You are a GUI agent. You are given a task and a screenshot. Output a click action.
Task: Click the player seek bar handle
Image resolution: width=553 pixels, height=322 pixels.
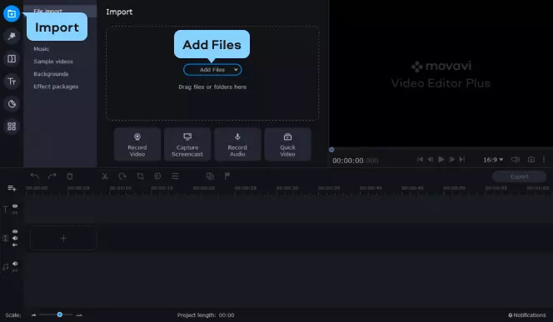coord(331,150)
